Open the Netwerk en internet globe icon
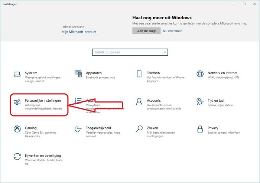Screen dimensions: 260x183 tap(200, 74)
